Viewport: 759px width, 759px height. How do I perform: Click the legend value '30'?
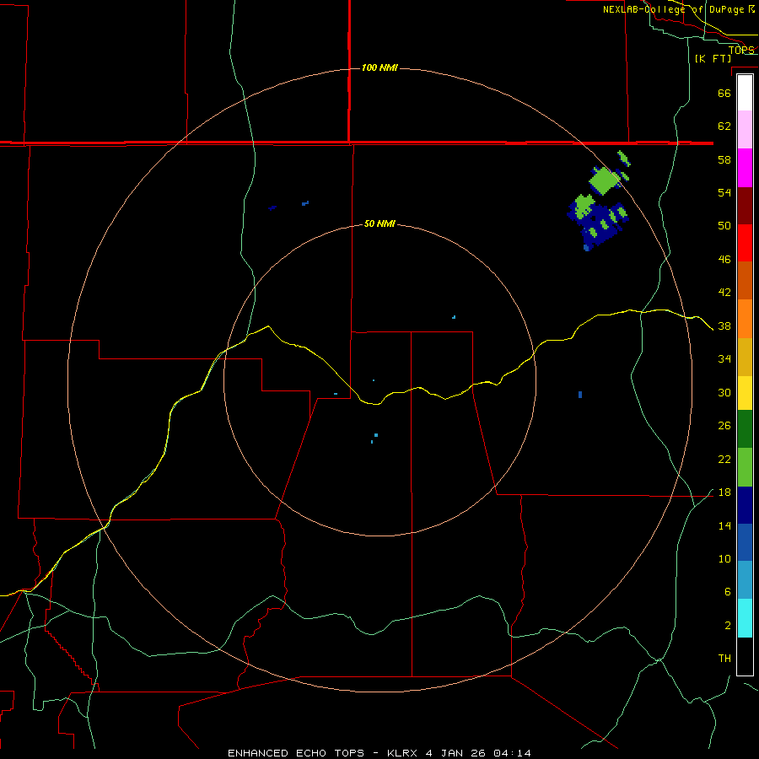pos(724,392)
